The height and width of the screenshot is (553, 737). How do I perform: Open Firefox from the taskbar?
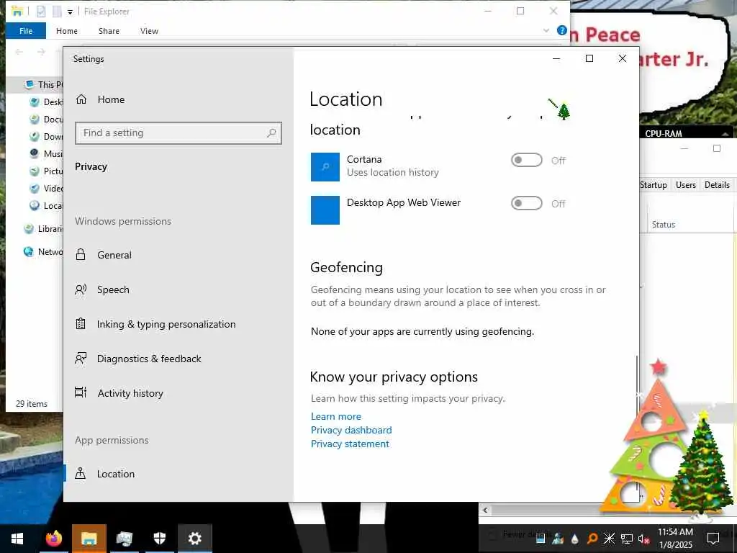(53, 539)
